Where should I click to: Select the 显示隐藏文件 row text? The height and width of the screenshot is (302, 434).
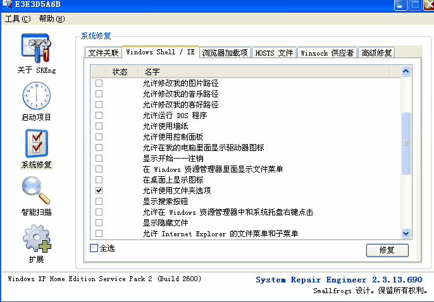[166, 223]
